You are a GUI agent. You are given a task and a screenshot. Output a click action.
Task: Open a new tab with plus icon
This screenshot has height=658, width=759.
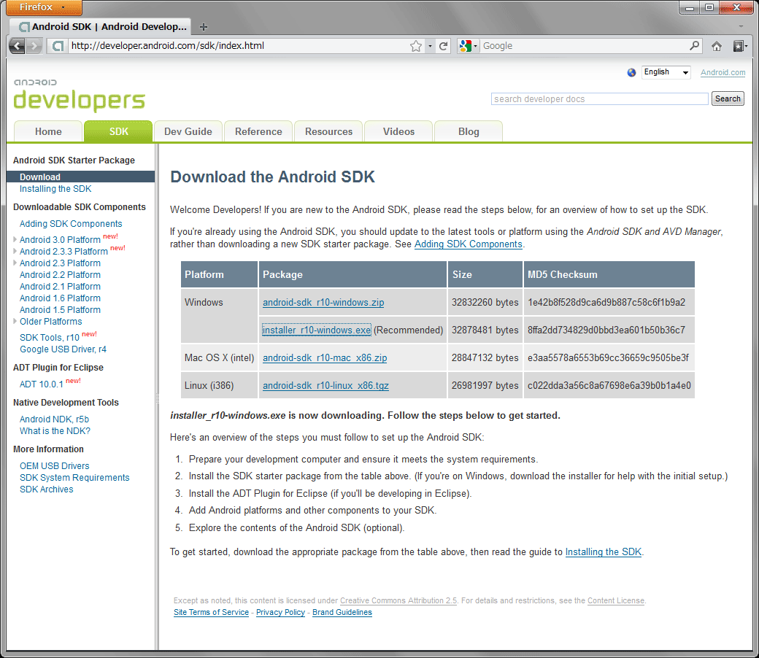[x=204, y=27]
